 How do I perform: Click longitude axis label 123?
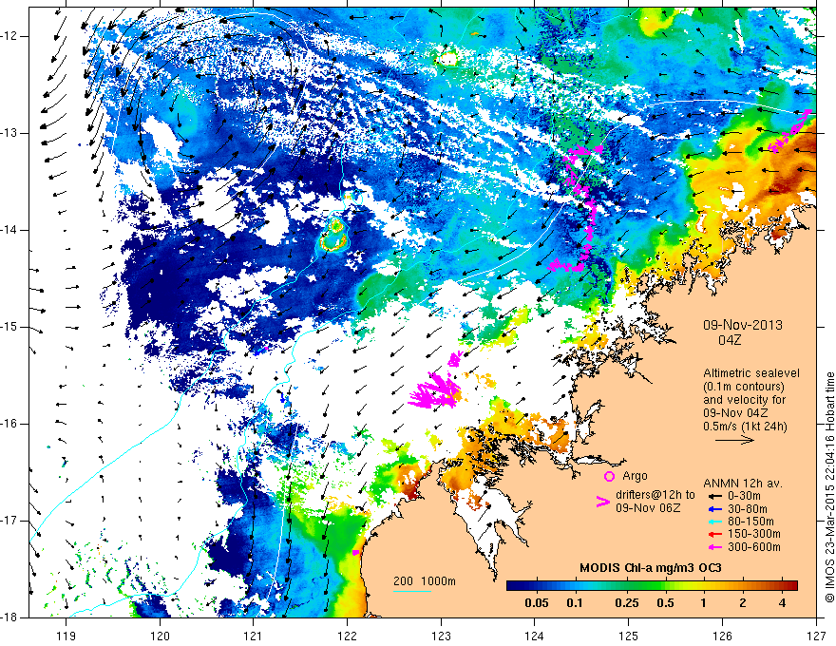pyautogui.click(x=441, y=636)
